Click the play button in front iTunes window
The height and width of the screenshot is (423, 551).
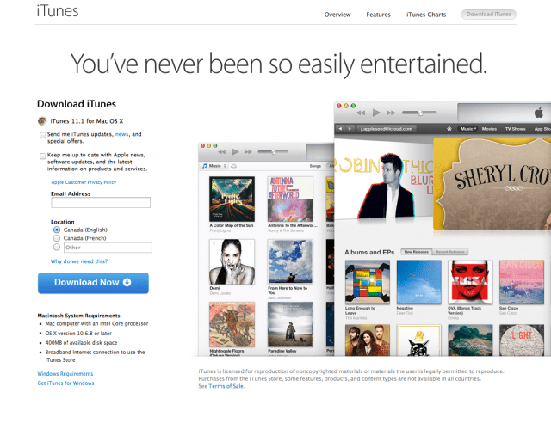click(376, 113)
